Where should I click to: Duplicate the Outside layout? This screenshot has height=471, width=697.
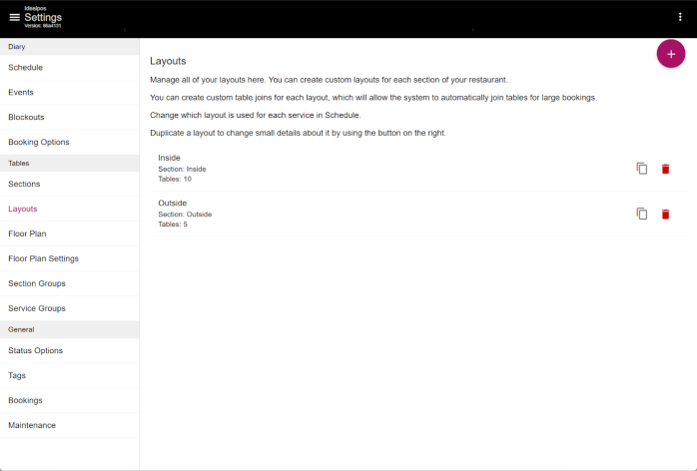point(642,214)
